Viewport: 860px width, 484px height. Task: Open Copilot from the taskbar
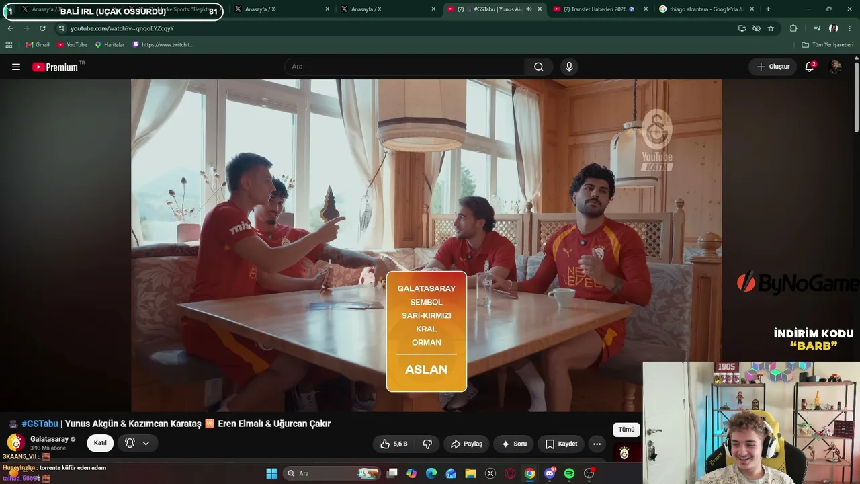(x=411, y=473)
